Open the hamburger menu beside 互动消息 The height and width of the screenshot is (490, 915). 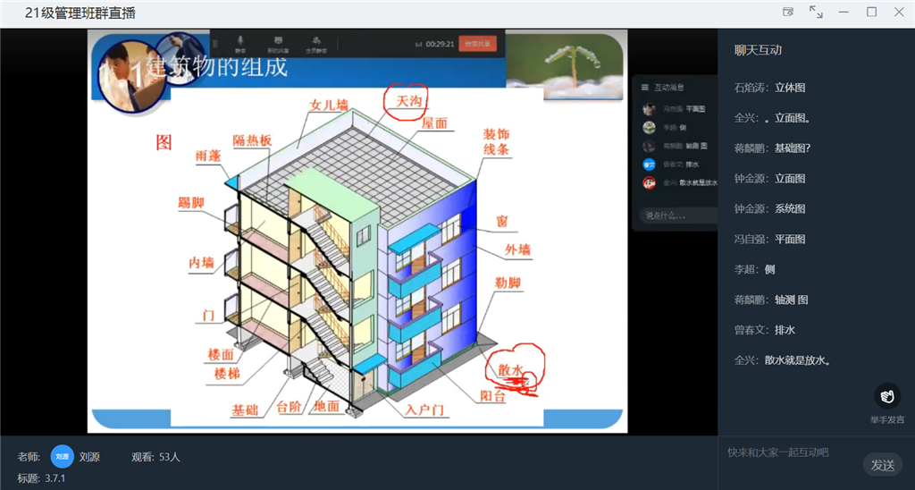645,88
